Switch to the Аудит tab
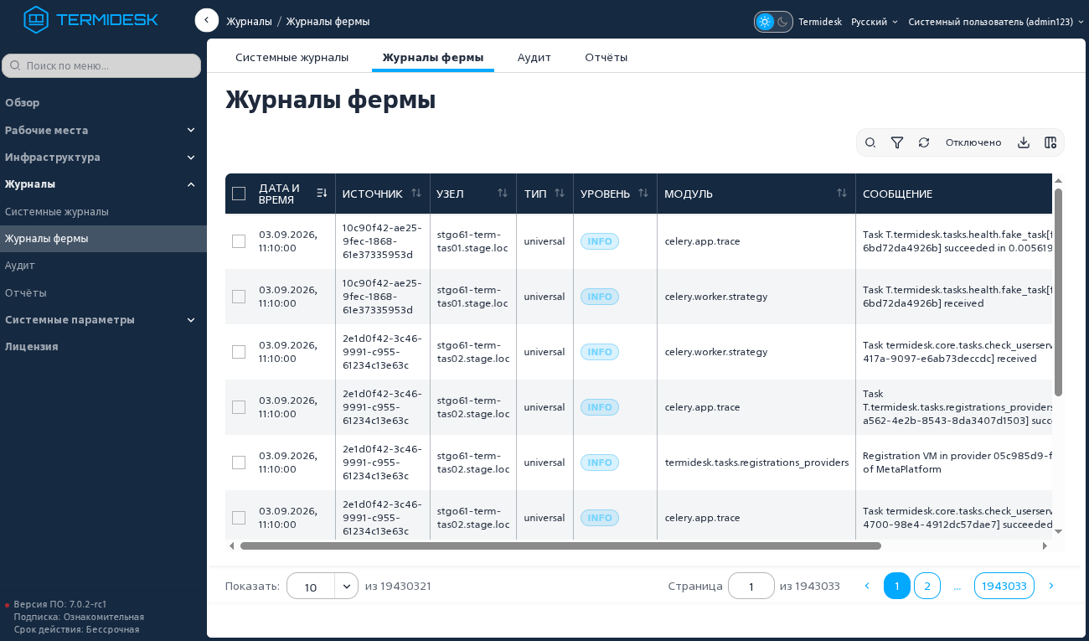The height and width of the screenshot is (641, 1089). tap(534, 57)
